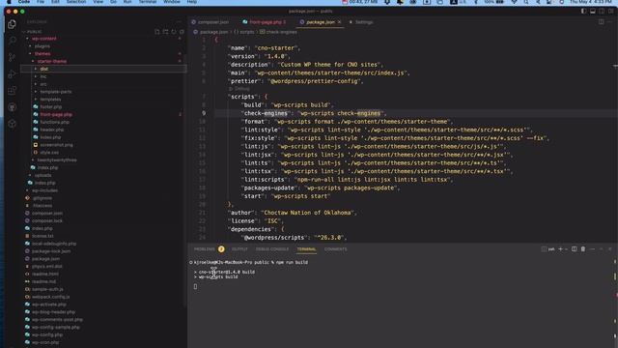
Task: Click the New File icon in Explorer header
Action: (157, 32)
